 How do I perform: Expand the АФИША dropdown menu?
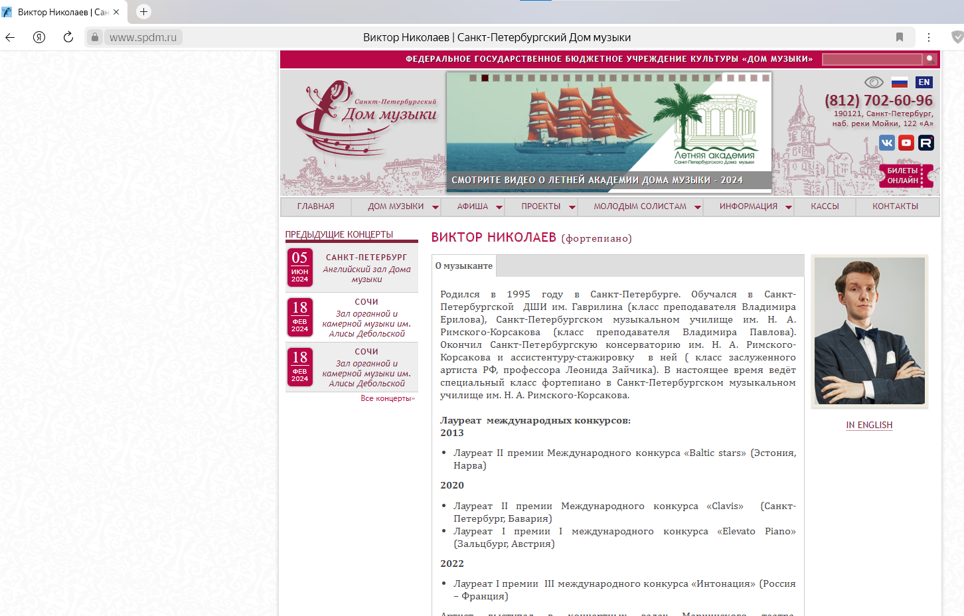pyautogui.click(x=473, y=206)
